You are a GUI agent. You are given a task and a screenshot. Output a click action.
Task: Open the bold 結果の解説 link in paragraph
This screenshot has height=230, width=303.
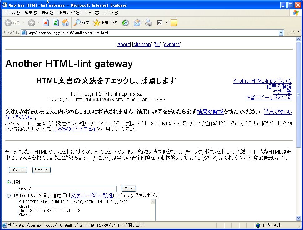tap(210, 112)
